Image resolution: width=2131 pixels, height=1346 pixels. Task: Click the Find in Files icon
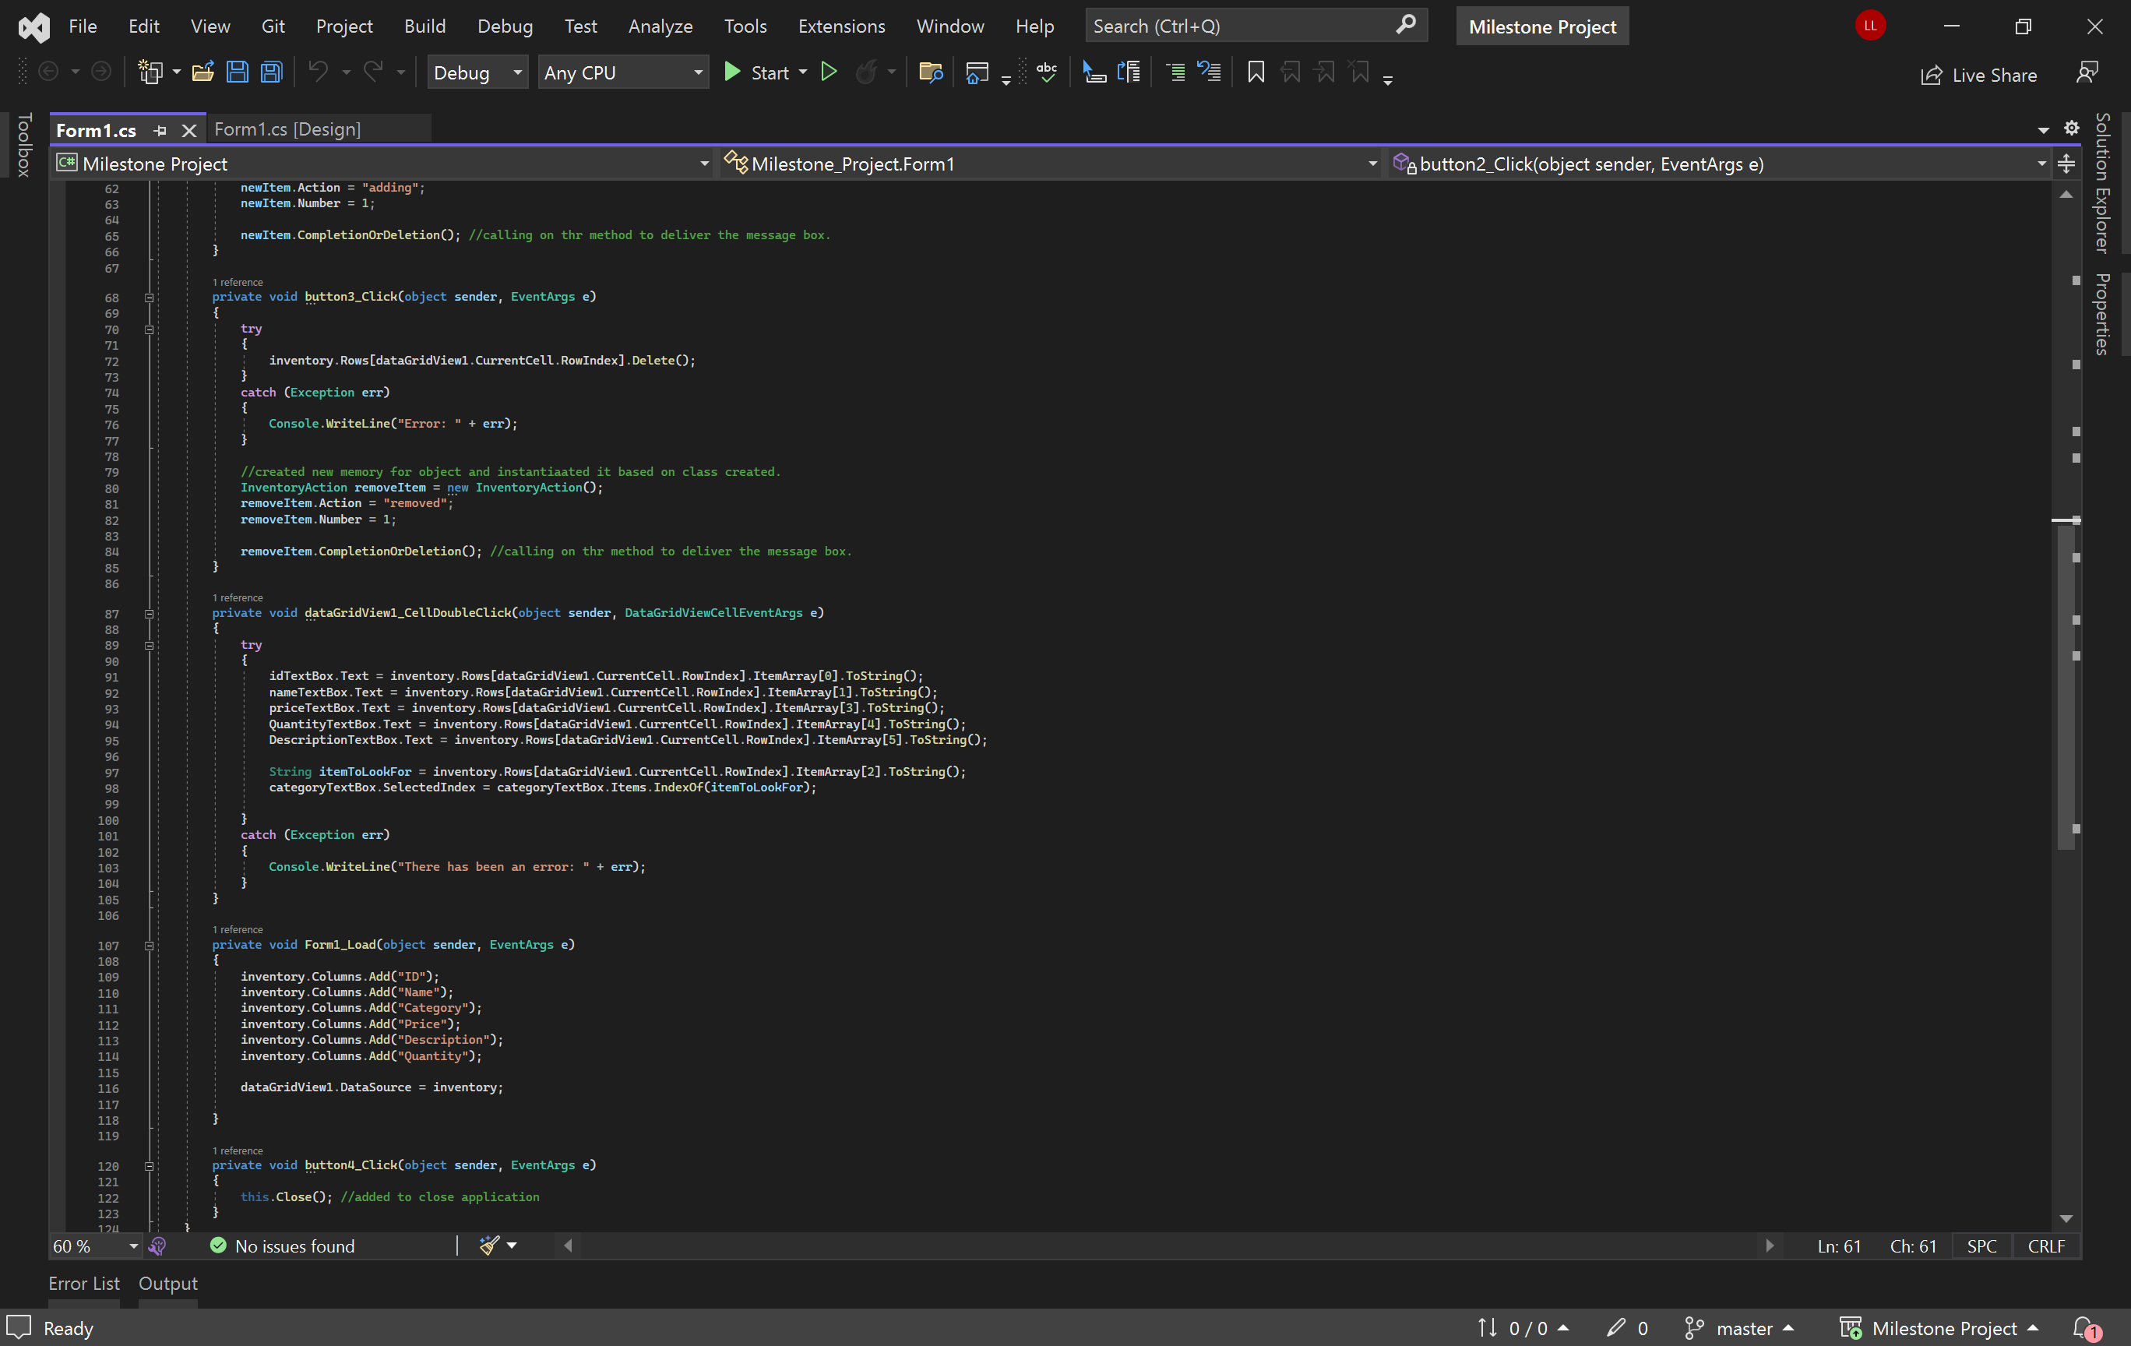[x=930, y=72]
